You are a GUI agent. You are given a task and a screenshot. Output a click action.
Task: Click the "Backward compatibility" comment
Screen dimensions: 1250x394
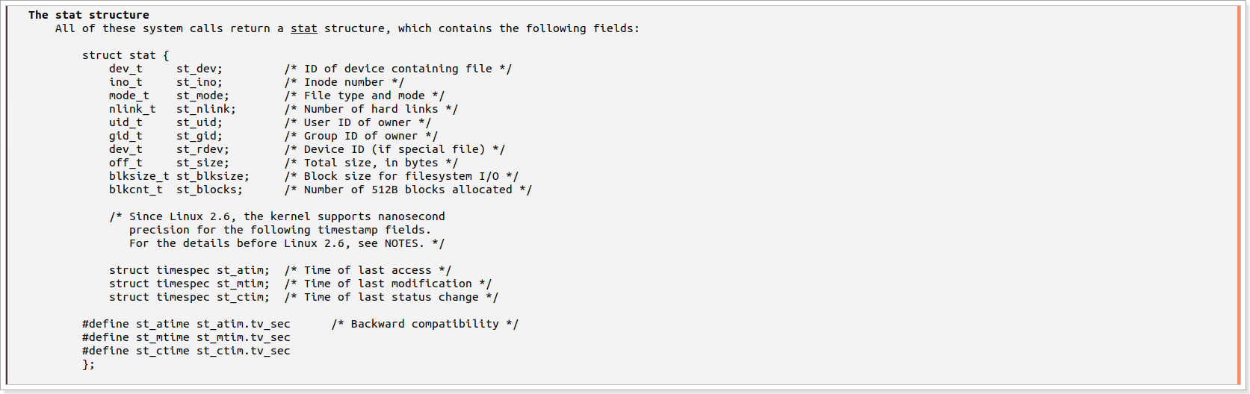click(x=424, y=324)
